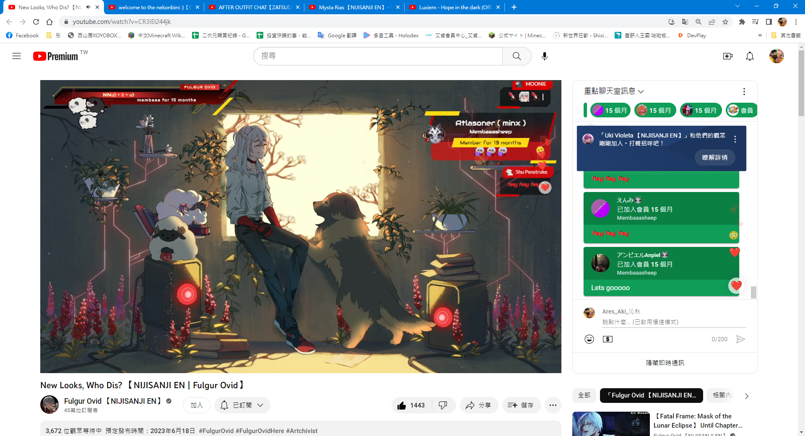805x436 pixels.
Task: Open live chat three-dot options menu
Action: (x=744, y=91)
